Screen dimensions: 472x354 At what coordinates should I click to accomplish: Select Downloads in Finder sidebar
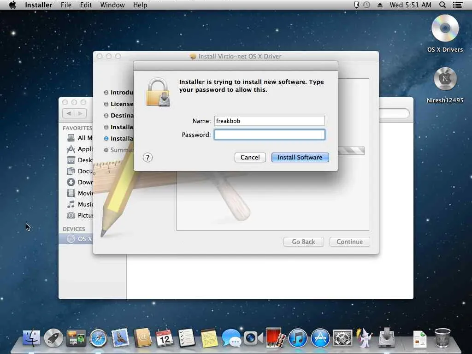(x=80, y=182)
